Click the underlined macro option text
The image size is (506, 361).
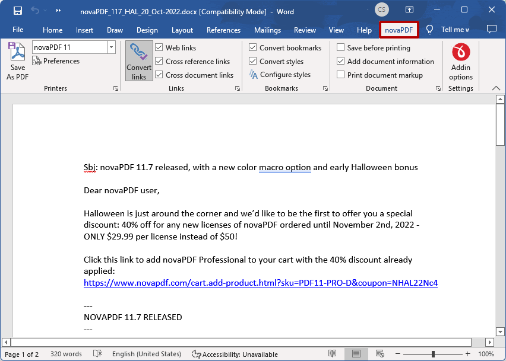285,167
